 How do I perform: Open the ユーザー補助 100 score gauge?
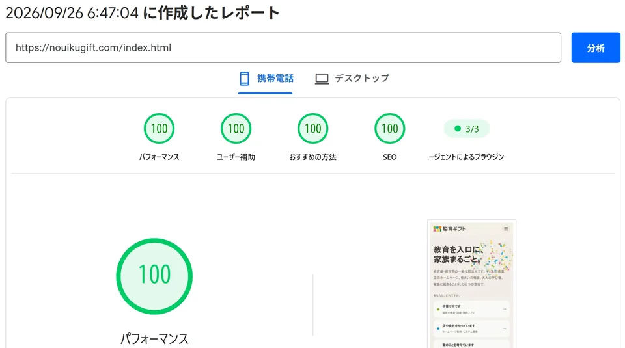(236, 129)
